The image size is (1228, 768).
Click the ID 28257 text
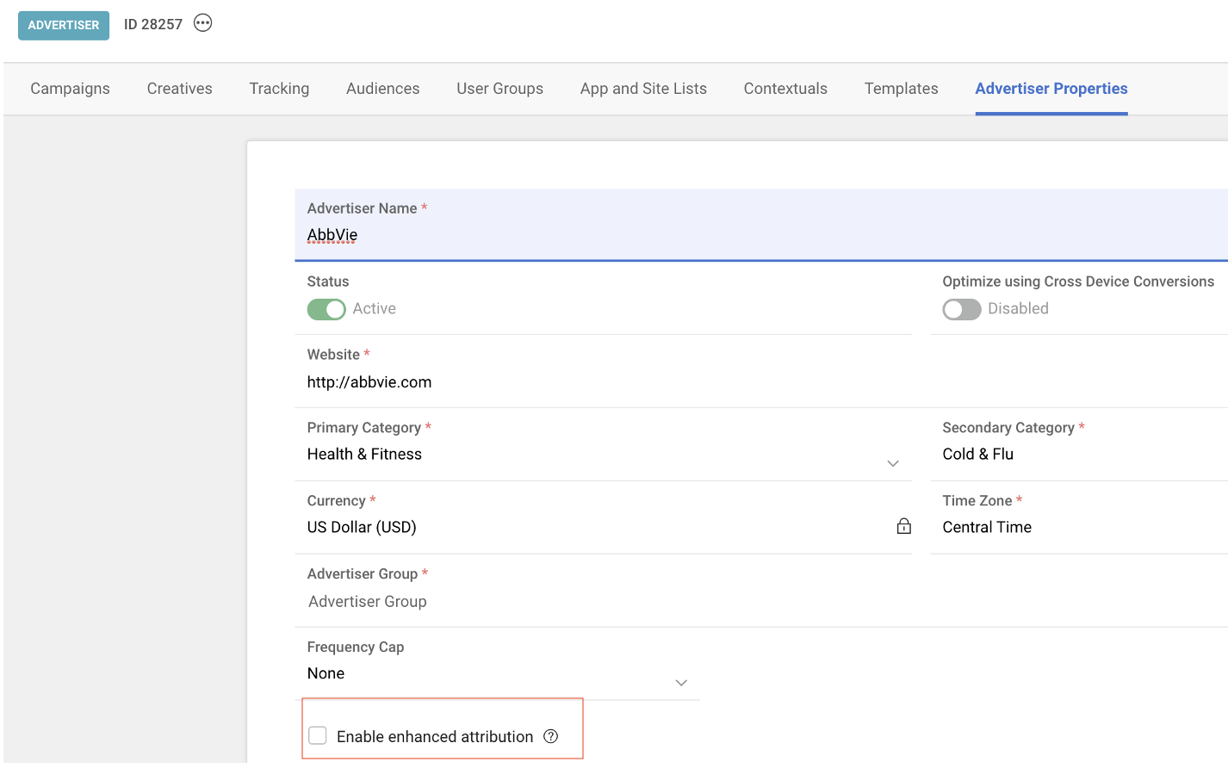(153, 24)
